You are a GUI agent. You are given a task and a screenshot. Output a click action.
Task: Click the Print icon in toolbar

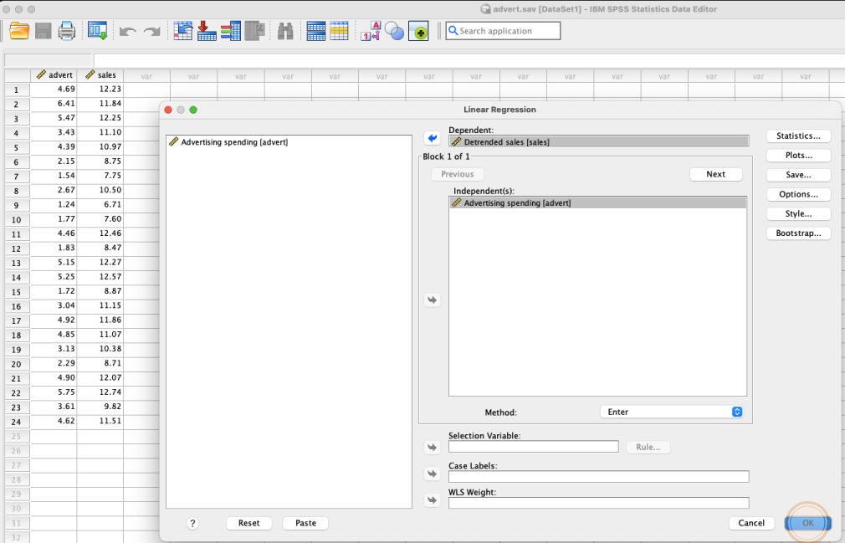tap(67, 31)
